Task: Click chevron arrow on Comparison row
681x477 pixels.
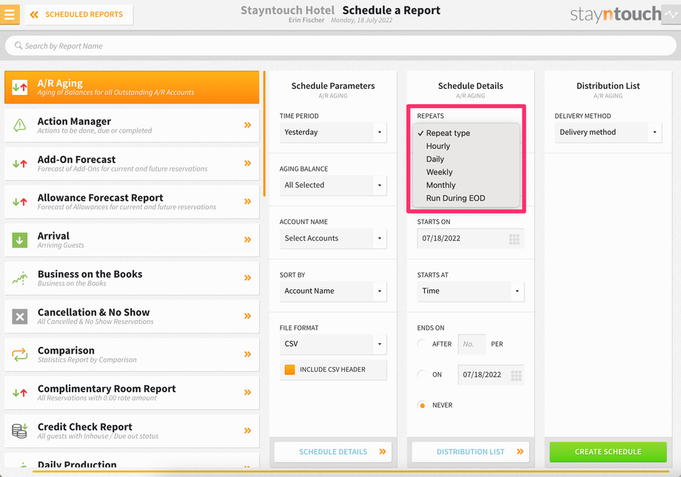Action: 247,354
